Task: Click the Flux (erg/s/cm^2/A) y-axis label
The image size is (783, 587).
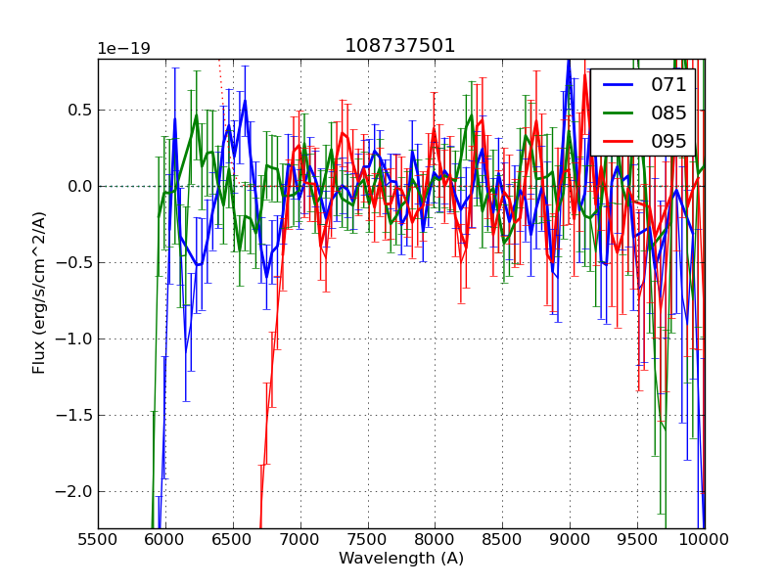Action: pyautogui.click(x=39, y=293)
